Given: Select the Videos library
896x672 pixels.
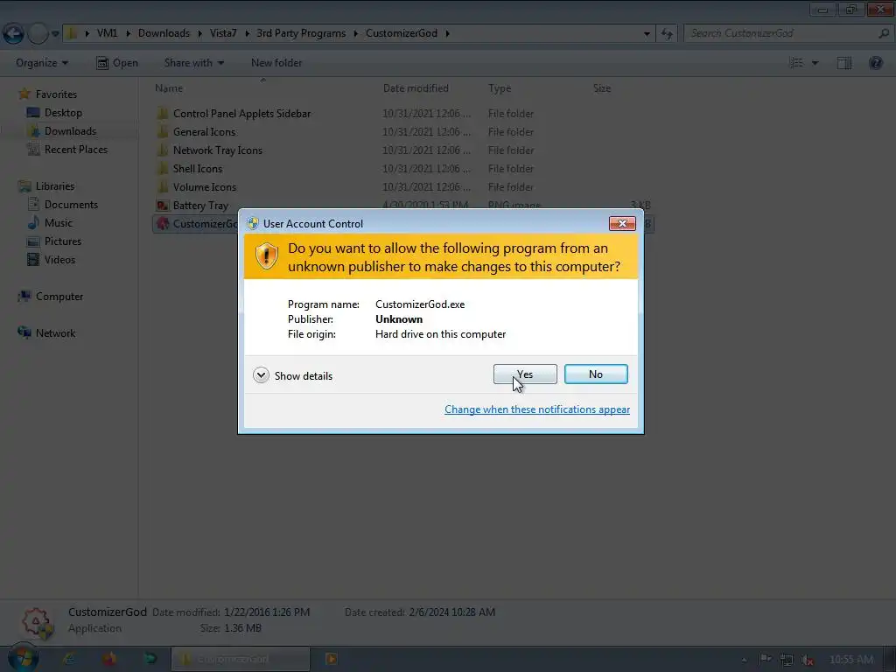Looking at the screenshot, I should coord(52,259).
